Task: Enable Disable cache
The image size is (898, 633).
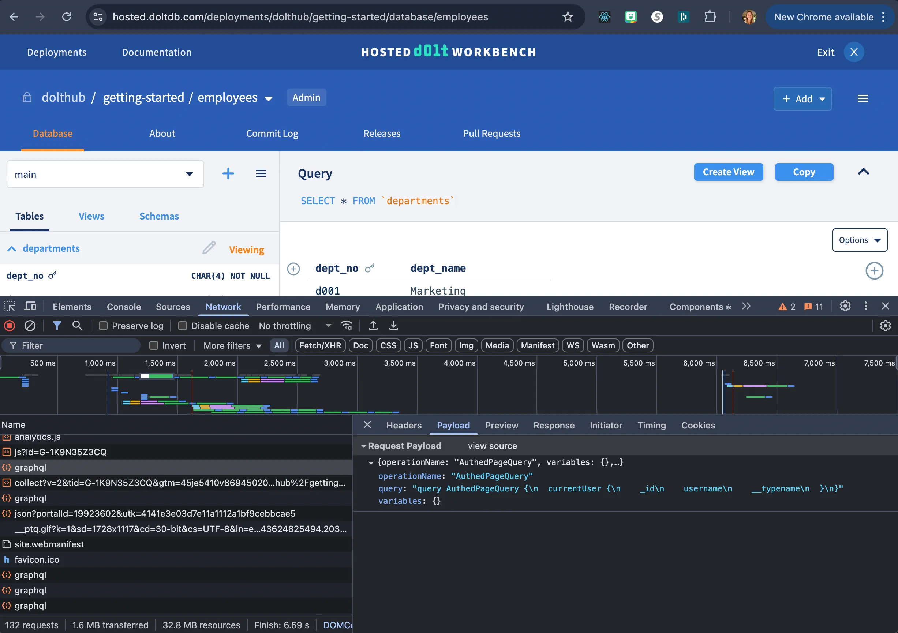Action: pos(183,326)
